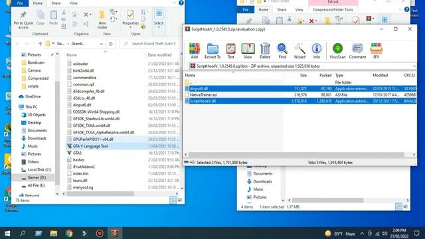Open Extract To in WinRAR toolbar
Image resolution: width=425 pixels, height=239 pixels.
(212, 50)
